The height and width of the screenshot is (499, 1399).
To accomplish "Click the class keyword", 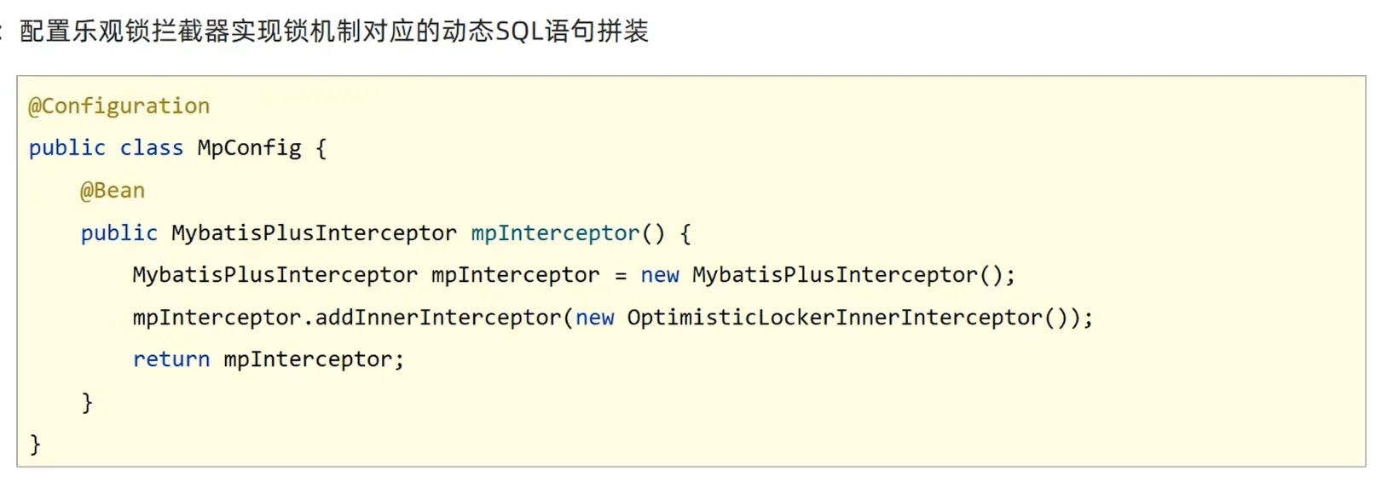I will pos(151,148).
